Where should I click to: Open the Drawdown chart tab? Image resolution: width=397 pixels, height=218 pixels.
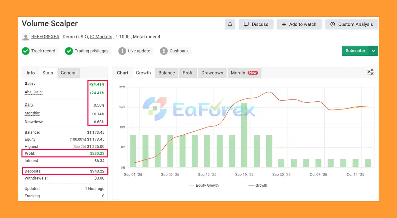click(212, 73)
